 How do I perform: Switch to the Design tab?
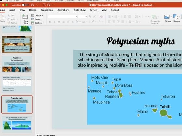coord(33,10)
